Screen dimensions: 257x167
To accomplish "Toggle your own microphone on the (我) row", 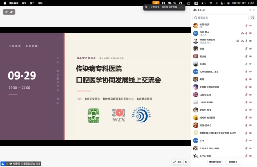I will click(246, 26).
